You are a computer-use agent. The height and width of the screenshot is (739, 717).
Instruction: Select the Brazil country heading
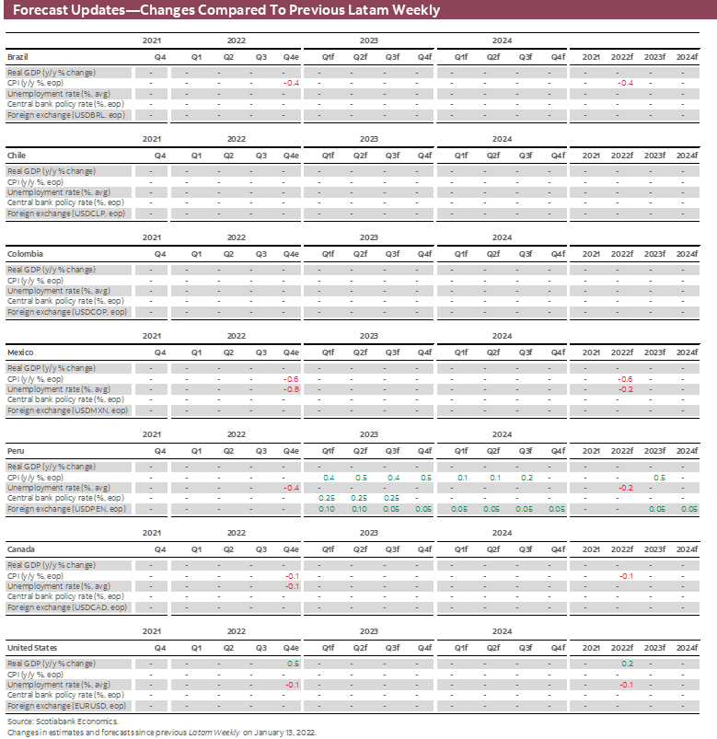[17, 57]
